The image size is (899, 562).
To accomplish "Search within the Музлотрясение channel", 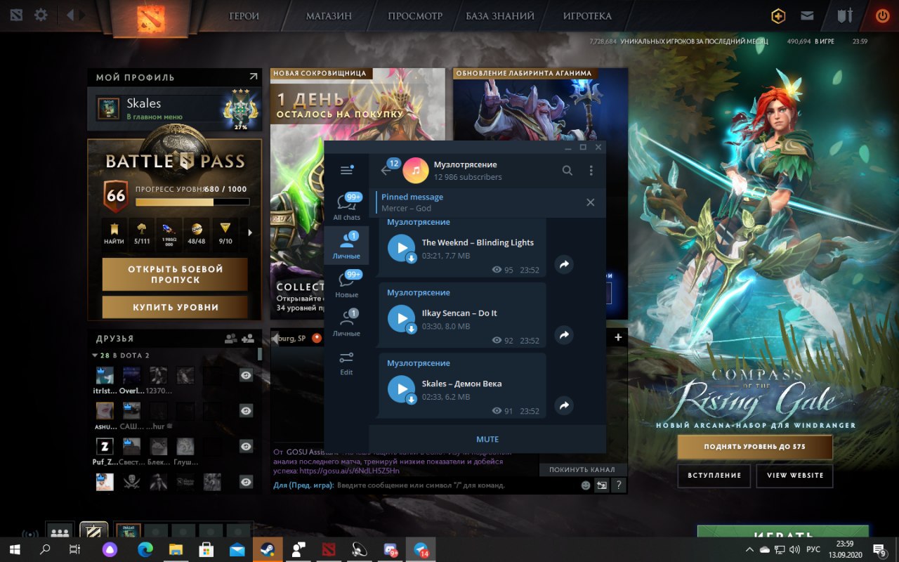I will point(567,170).
